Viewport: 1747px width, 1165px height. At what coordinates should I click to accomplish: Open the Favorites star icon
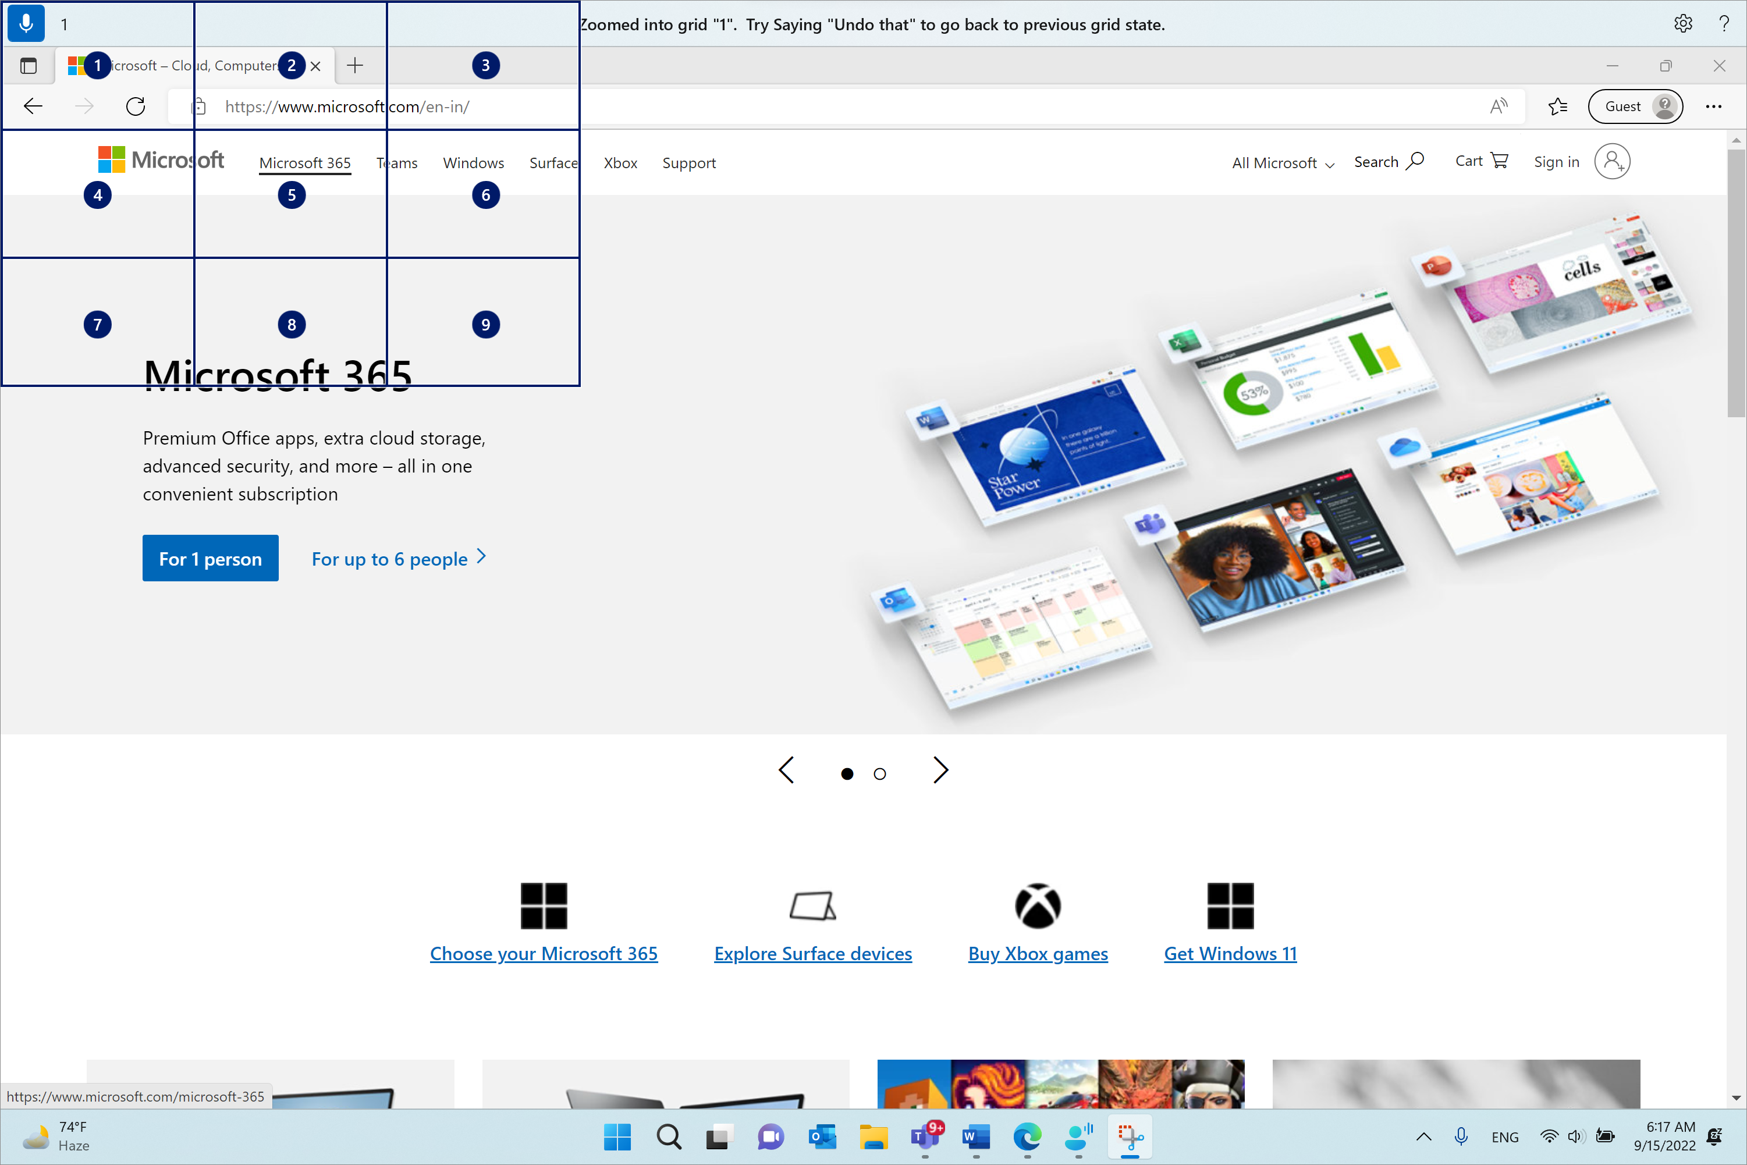click(x=1557, y=105)
